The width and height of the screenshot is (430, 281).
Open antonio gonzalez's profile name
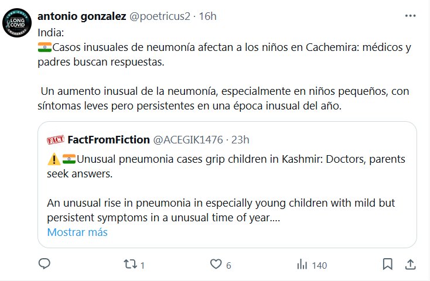[81, 16]
